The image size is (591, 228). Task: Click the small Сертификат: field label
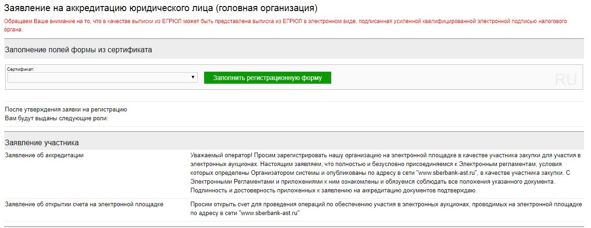(21, 69)
